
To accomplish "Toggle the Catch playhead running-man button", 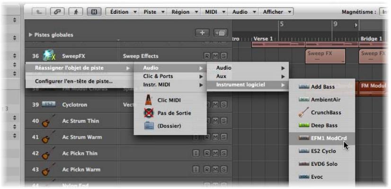I will 76,12.
